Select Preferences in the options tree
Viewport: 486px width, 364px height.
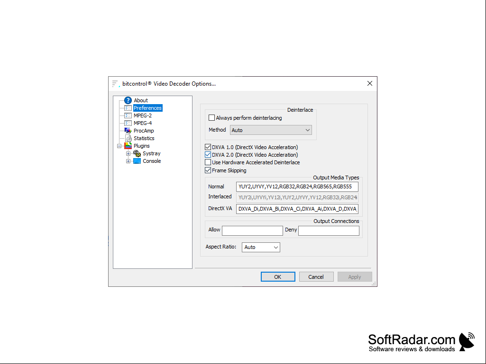pyautogui.click(x=148, y=108)
